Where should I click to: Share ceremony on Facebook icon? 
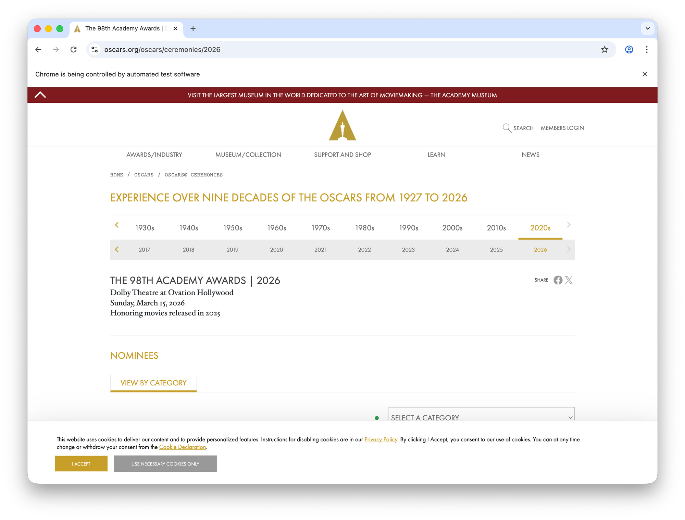558,280
